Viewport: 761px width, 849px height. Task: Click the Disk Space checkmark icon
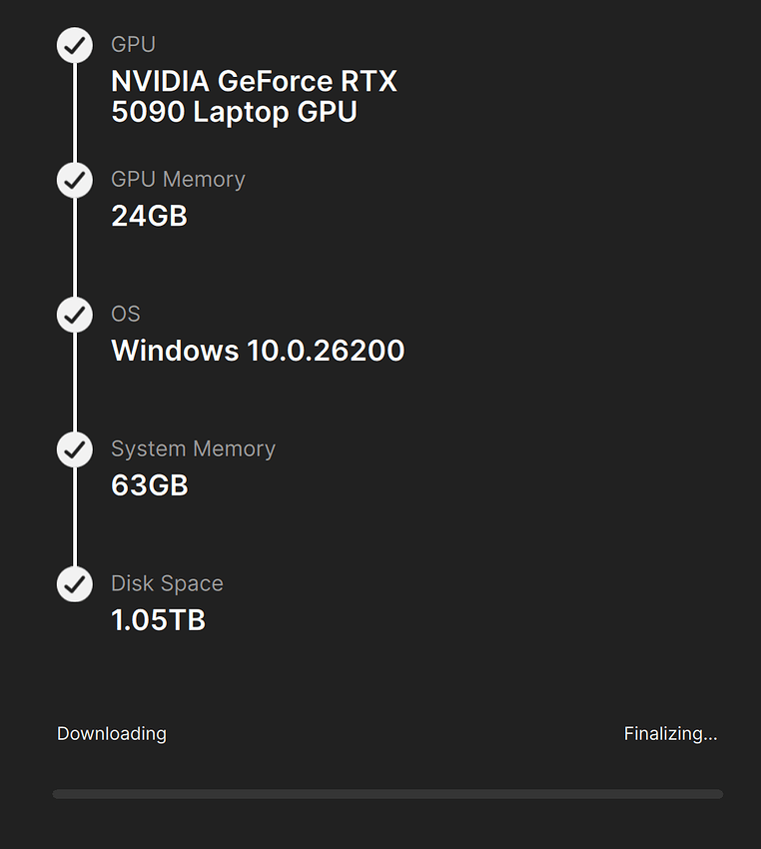[75, 583]
